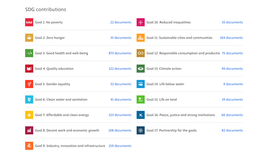Click Goal 15: Life on land label
The image size is (271, 162).
coord(162,99)
